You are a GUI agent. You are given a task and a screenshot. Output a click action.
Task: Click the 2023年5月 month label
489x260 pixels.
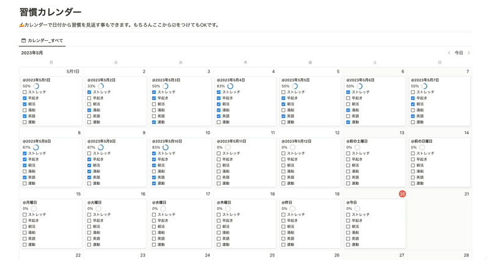(32, 53)
